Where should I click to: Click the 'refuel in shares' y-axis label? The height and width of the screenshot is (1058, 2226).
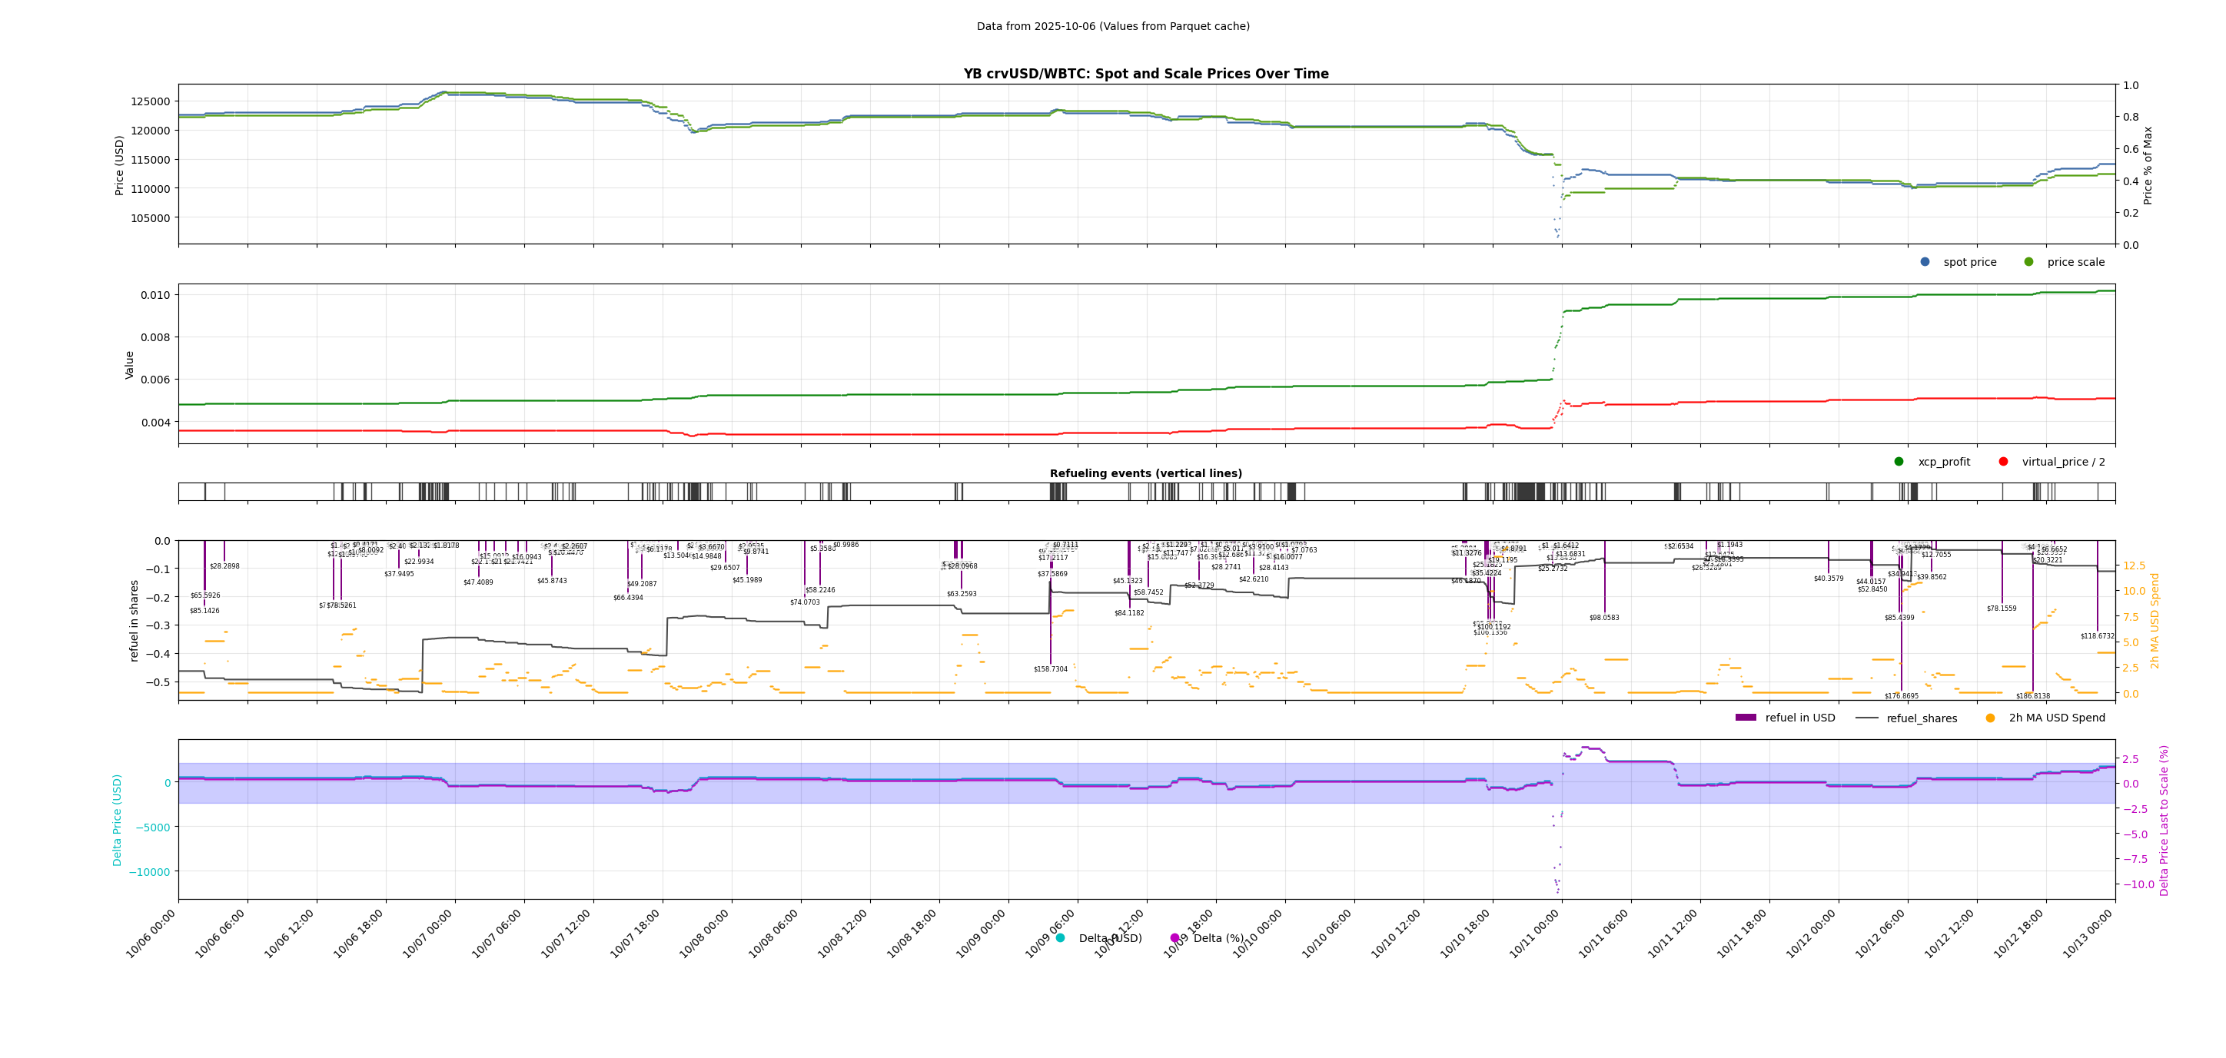[x=134, y=621]
